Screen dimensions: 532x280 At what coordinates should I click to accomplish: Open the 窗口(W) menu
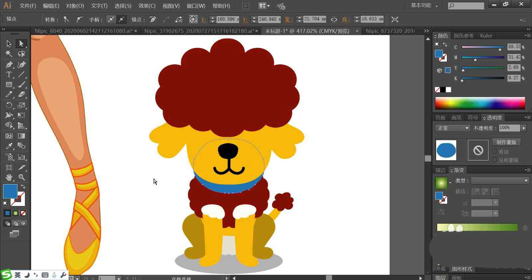[x=196, y=6]
